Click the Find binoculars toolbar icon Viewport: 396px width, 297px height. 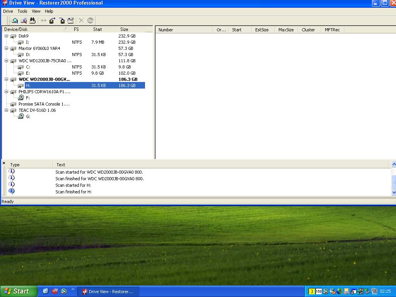tap(32, 21)
